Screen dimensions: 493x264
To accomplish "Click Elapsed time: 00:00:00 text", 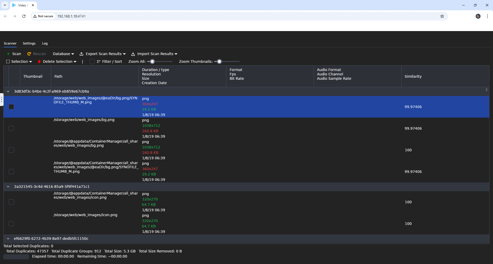I will pos(53,256).
